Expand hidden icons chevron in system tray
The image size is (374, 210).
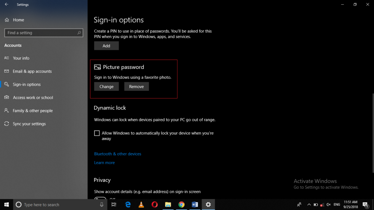pyautogui.click(x=309, y=205)
